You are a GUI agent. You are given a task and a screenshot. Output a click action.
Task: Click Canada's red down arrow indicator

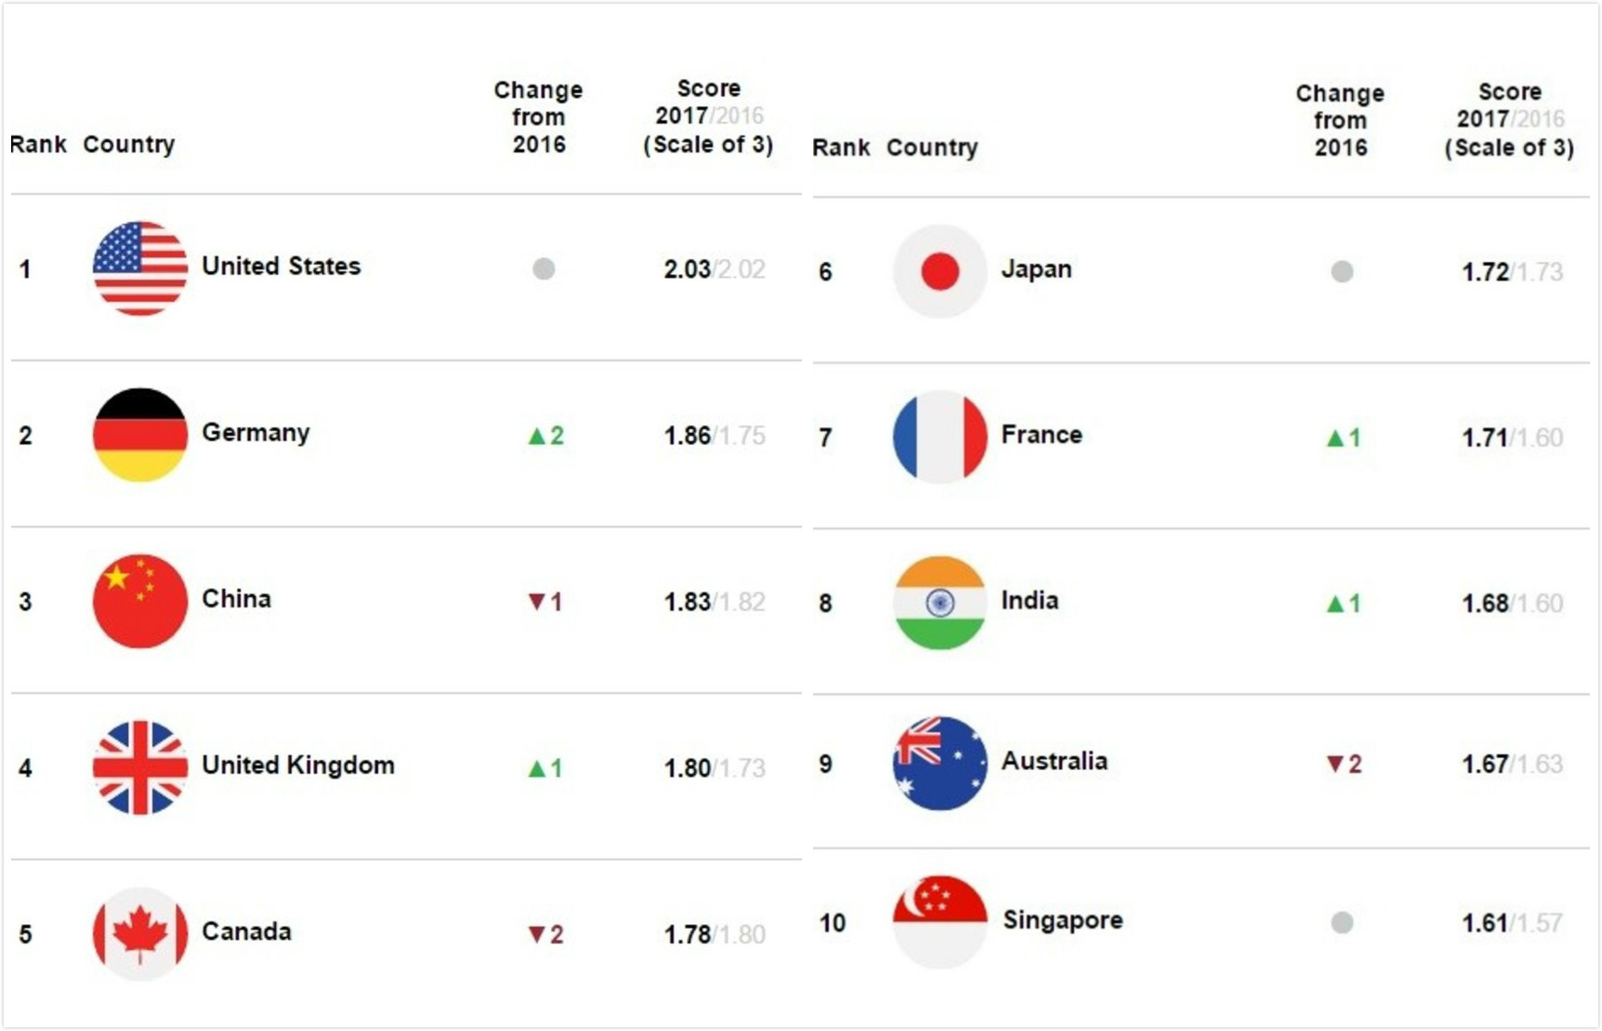pyautogui.click(x=536, y=934)
